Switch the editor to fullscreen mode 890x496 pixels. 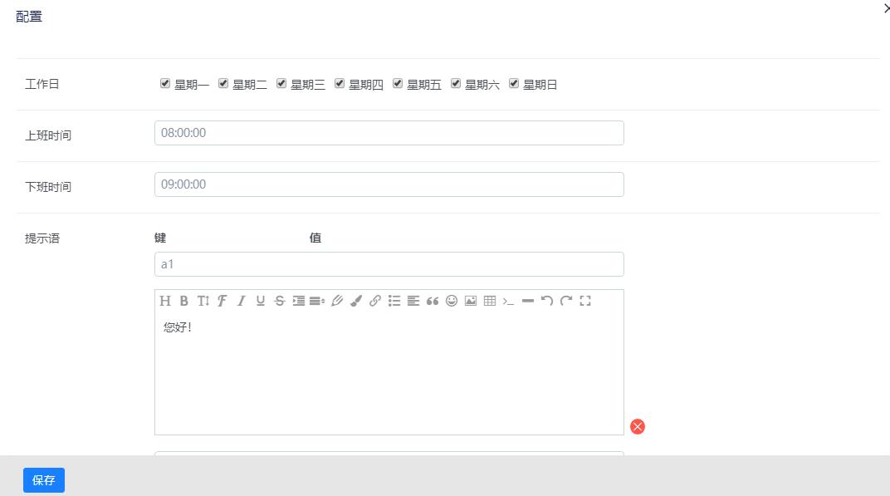coord(585,301)
